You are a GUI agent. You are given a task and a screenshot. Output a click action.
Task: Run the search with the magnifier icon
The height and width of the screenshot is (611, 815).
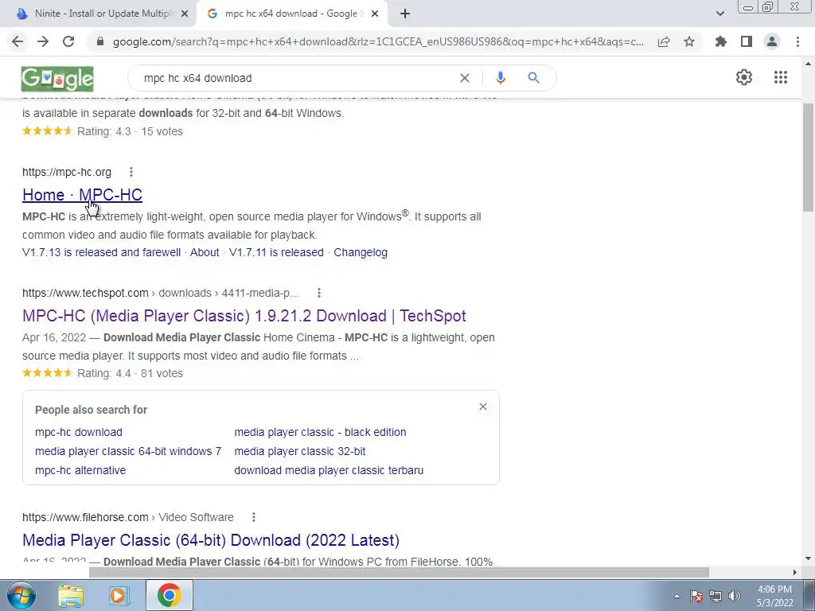point(533,78)
